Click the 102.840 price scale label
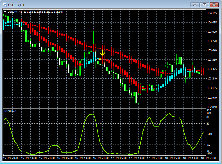This screenshot has width=222, height=164. click(212, 107)
